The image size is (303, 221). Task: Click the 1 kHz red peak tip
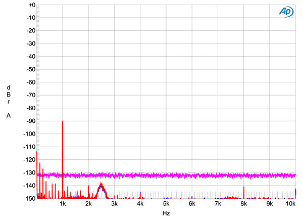click(63, 122)
